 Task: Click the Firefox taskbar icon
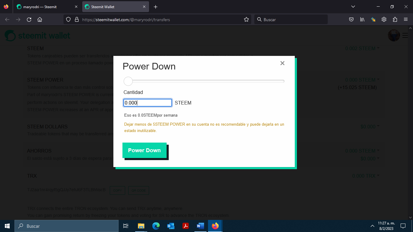[215, 226]
